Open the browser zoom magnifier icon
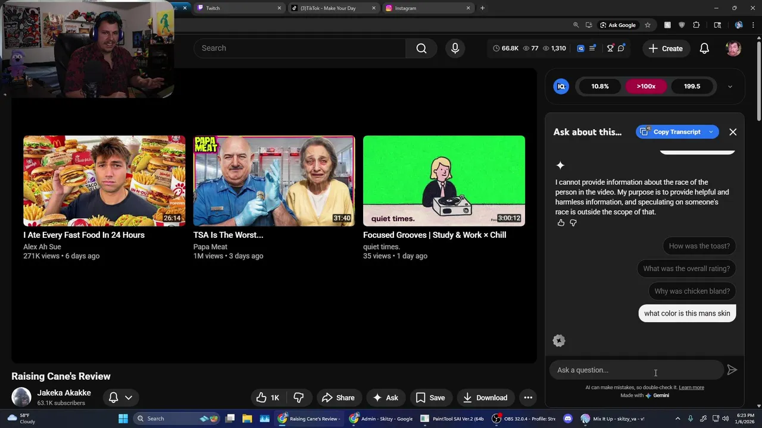 click(x=576, y=25)
